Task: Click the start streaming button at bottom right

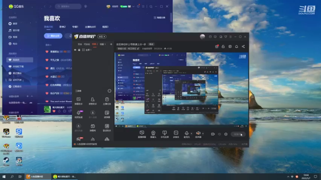Action: [238, 134]
